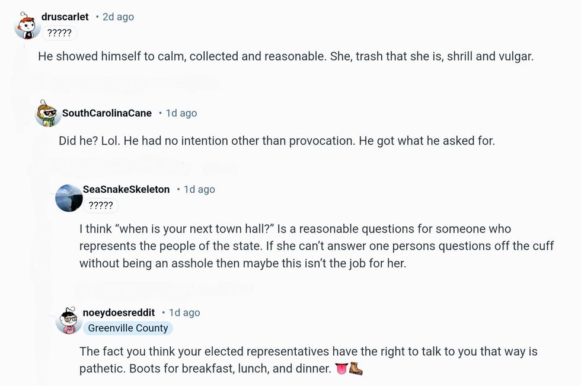Open the druscarlet username profile link
Viewport: 581px width, 386px height.
point(65,17)
